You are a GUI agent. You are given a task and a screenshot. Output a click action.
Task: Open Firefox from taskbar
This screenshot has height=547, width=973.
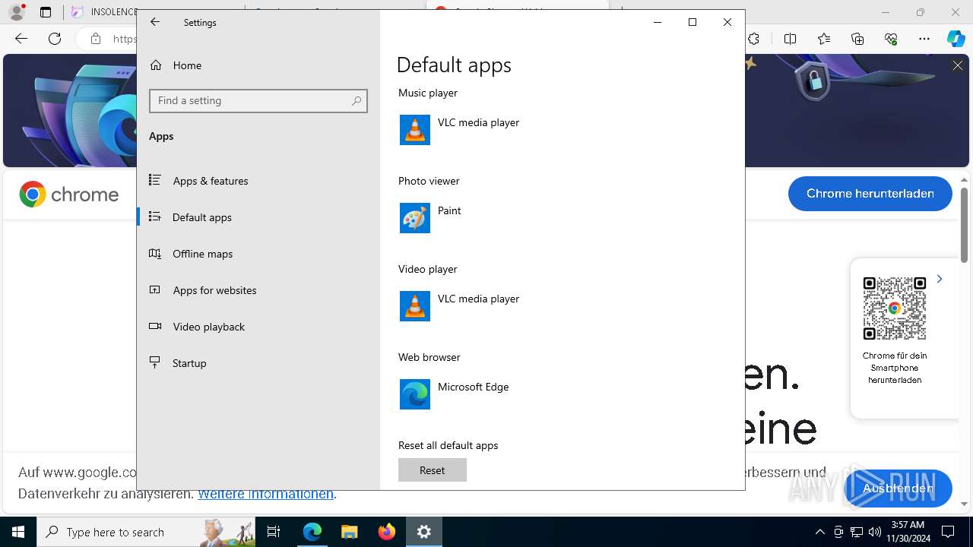click(x=387, y=532)
